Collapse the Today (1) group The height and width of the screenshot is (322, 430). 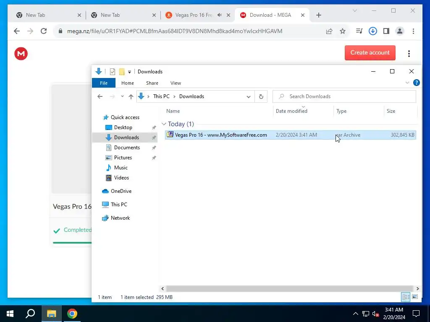tap(164, 124)
